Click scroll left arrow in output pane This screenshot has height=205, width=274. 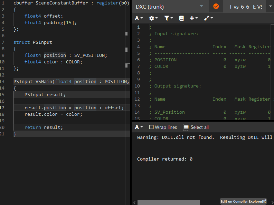(x=134, y=202)
